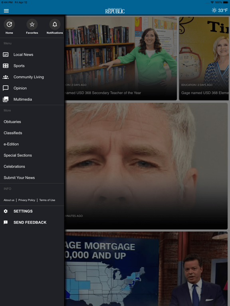
Task: Tap the 33°F temperature reading
Action: point(223,10)
